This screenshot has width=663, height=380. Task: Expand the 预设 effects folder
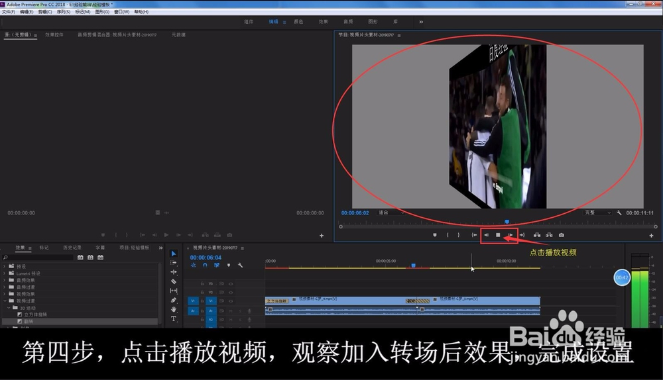coord(5,266)
